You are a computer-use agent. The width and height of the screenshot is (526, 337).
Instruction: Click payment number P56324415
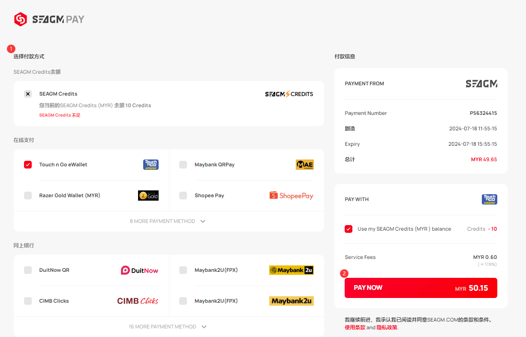pyautogui.click(x=484, y=113)
